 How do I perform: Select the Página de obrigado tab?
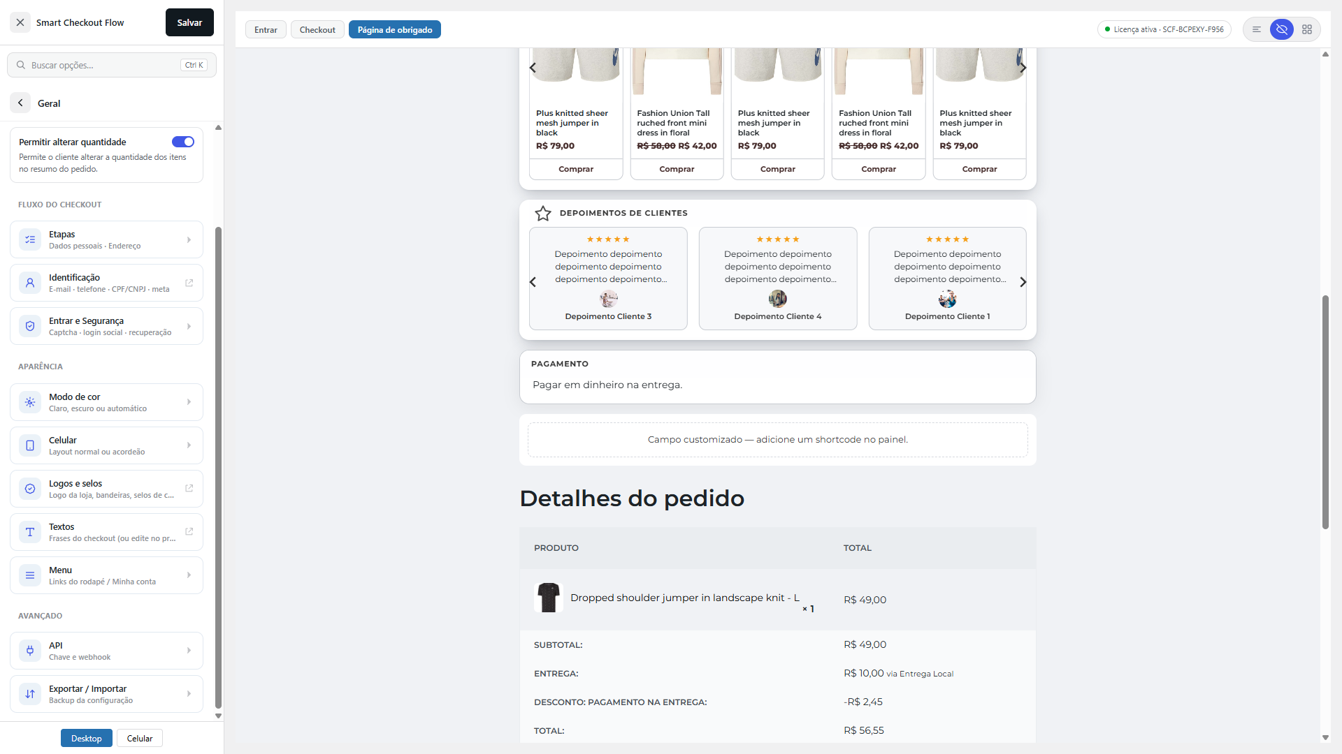395,29
